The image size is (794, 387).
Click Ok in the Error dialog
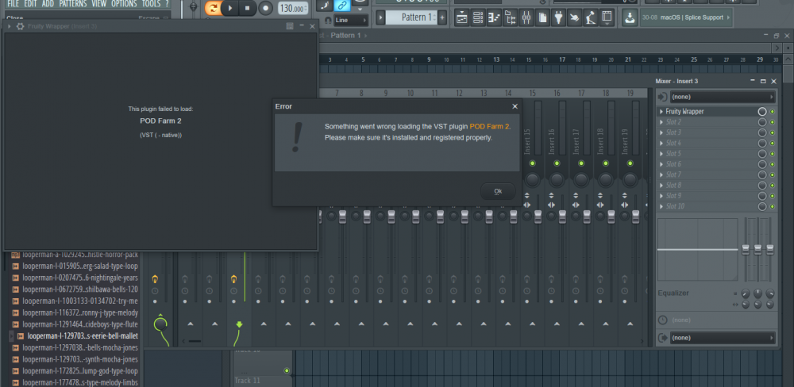coord(498,191)
